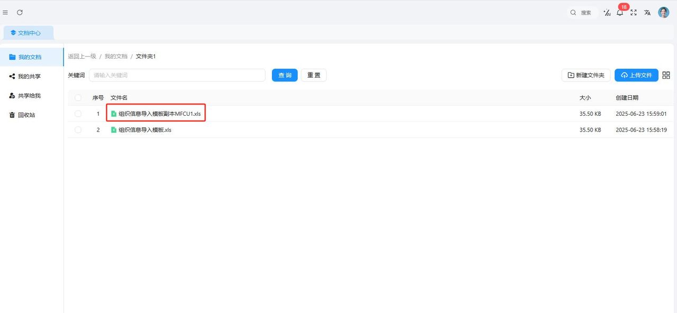This screenshot has height=313, width=677.
Task: Toggle the select-all header checkbox
Action: pos(78,98)
